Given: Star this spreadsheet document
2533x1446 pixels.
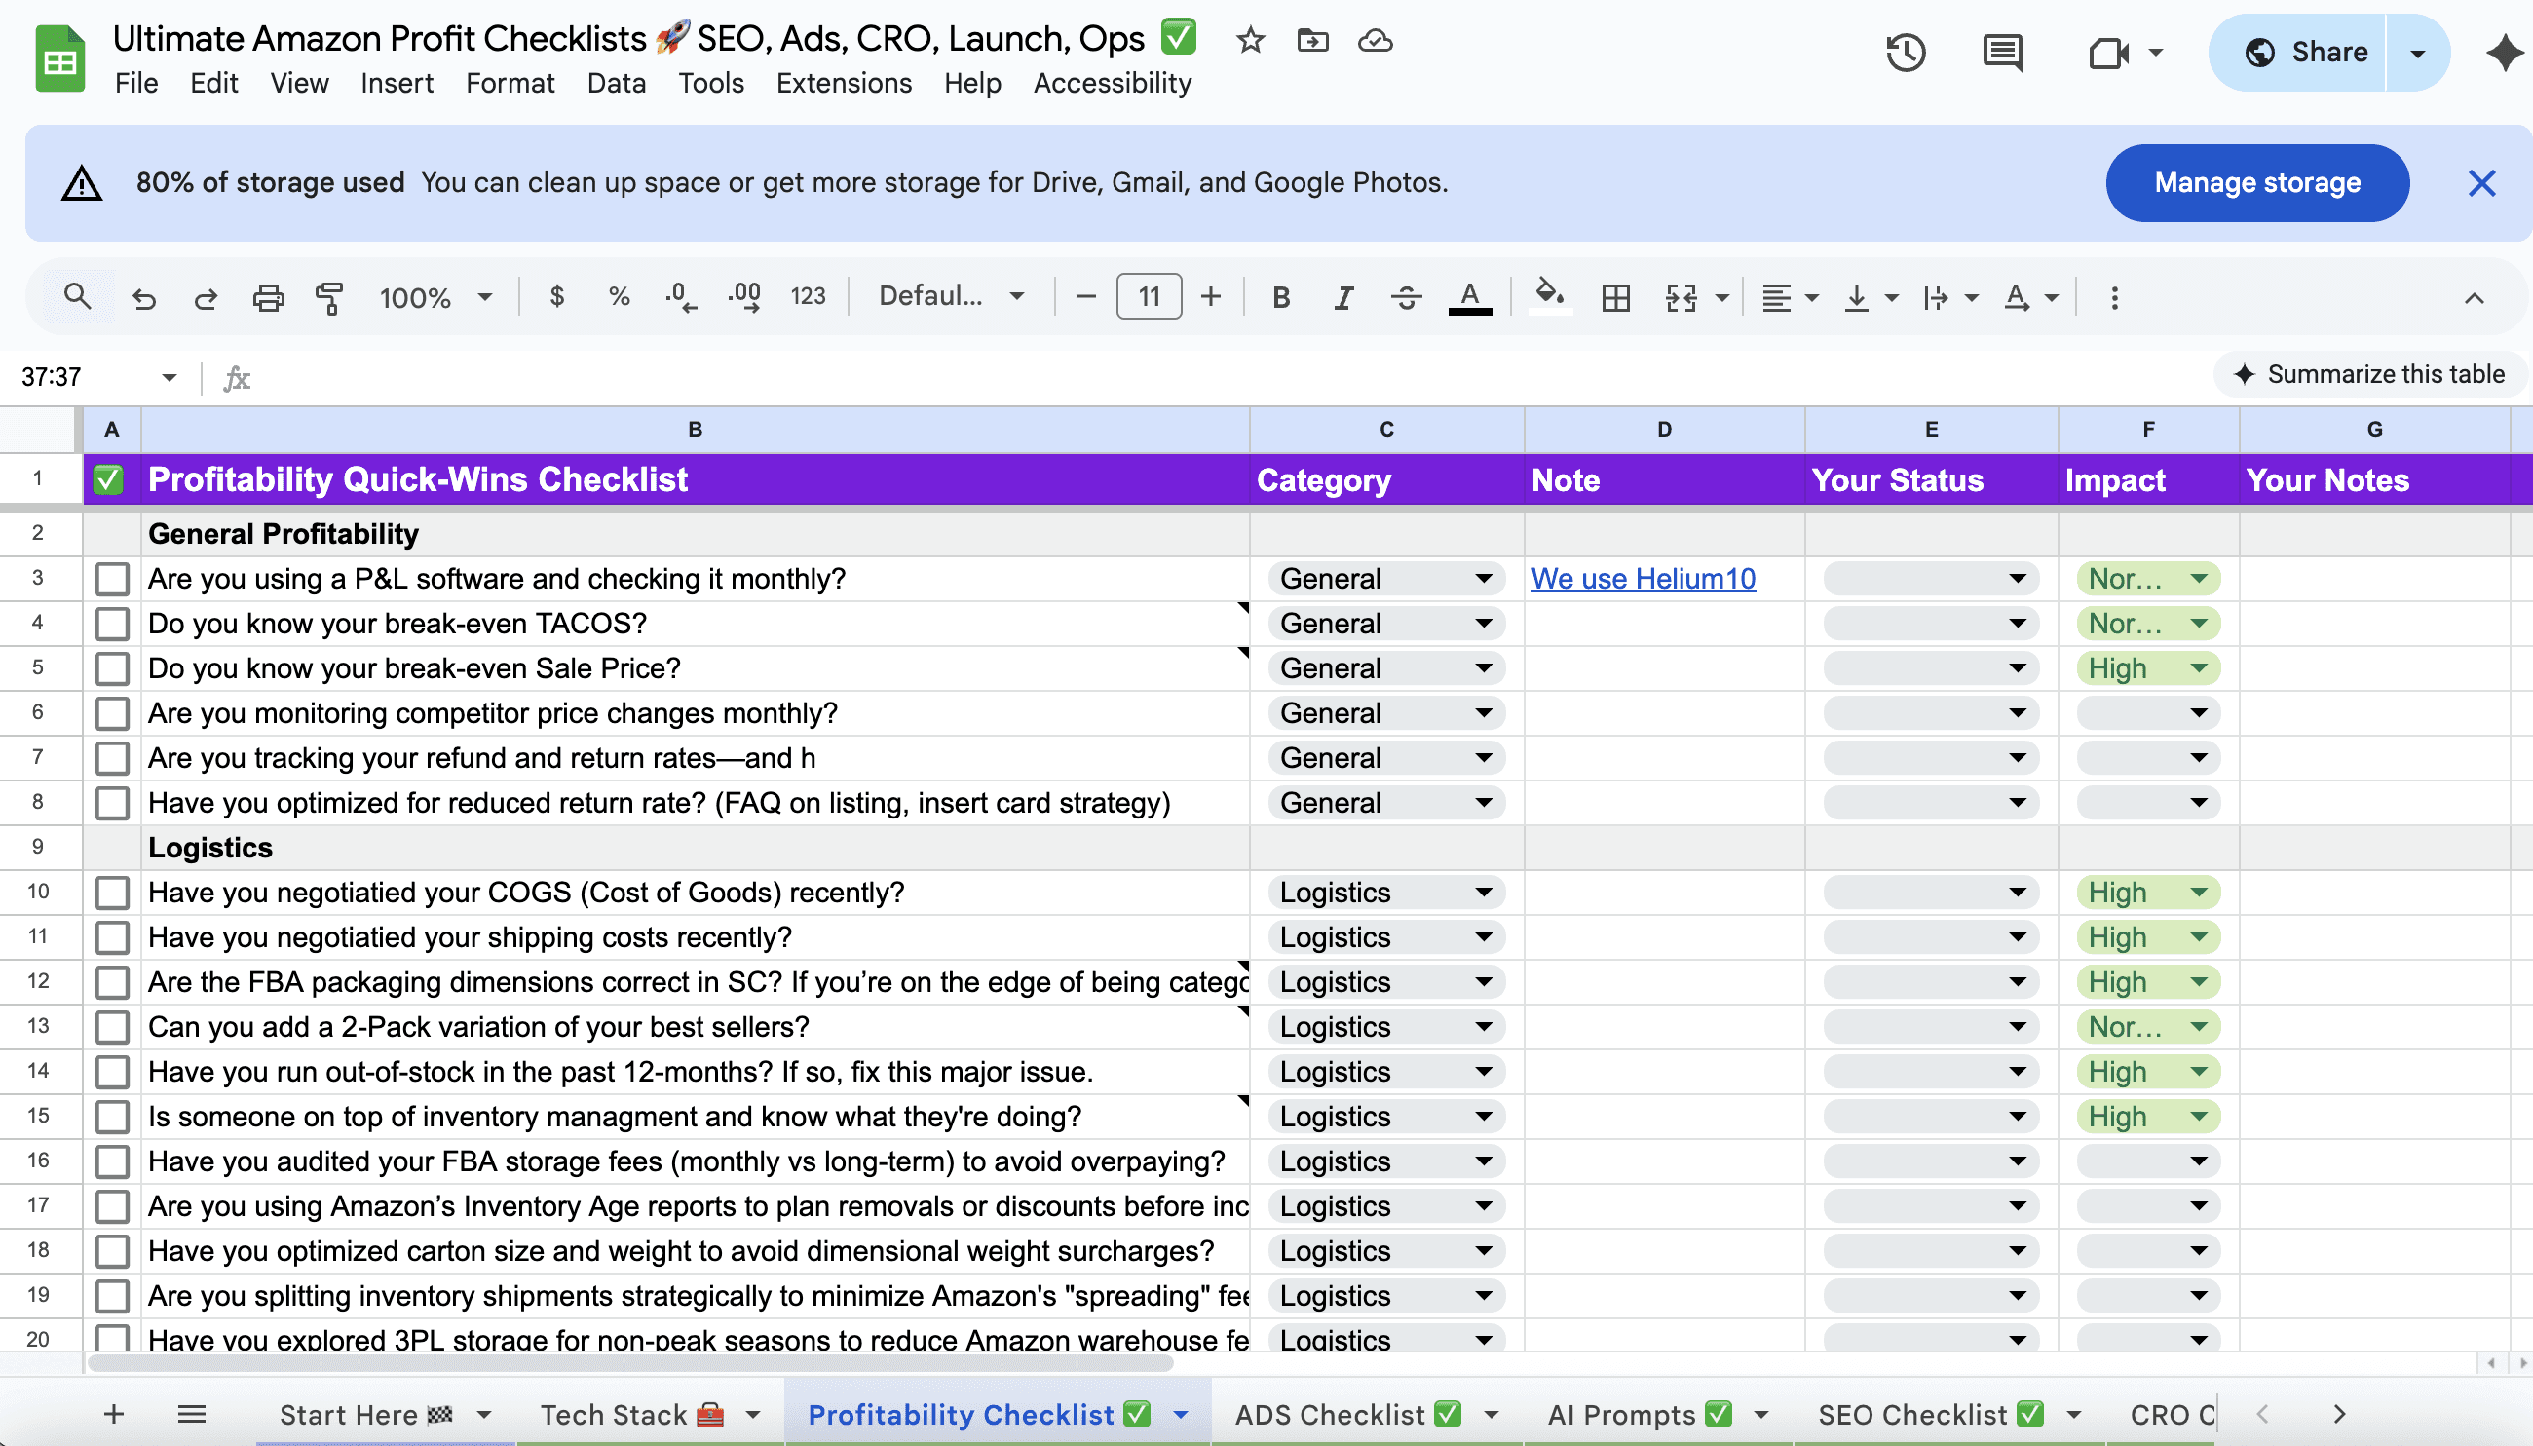Looking at the screenshot, I should pyautogui.click(x=1250, y=41).
